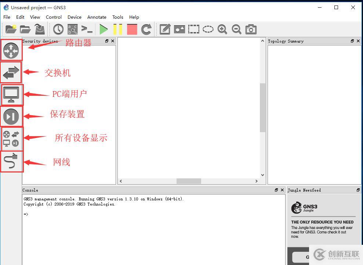Click the workspace vertical scrollbar thumb
Image resolution: width=363 pixels, height=265 pixels.
click(262, 108)
